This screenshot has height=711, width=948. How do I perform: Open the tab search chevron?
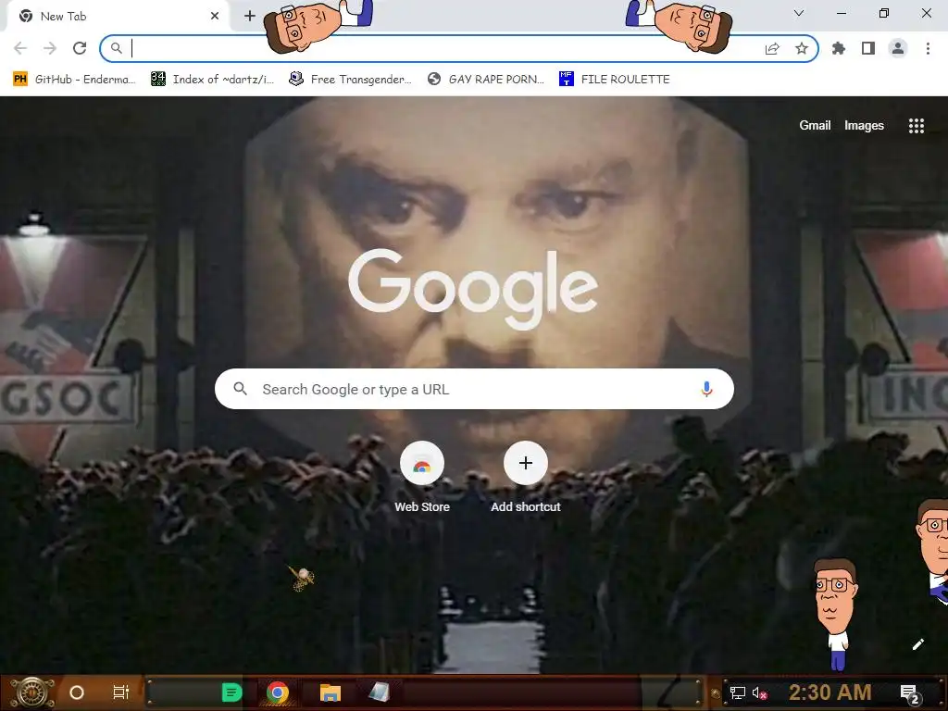(799, 13)
